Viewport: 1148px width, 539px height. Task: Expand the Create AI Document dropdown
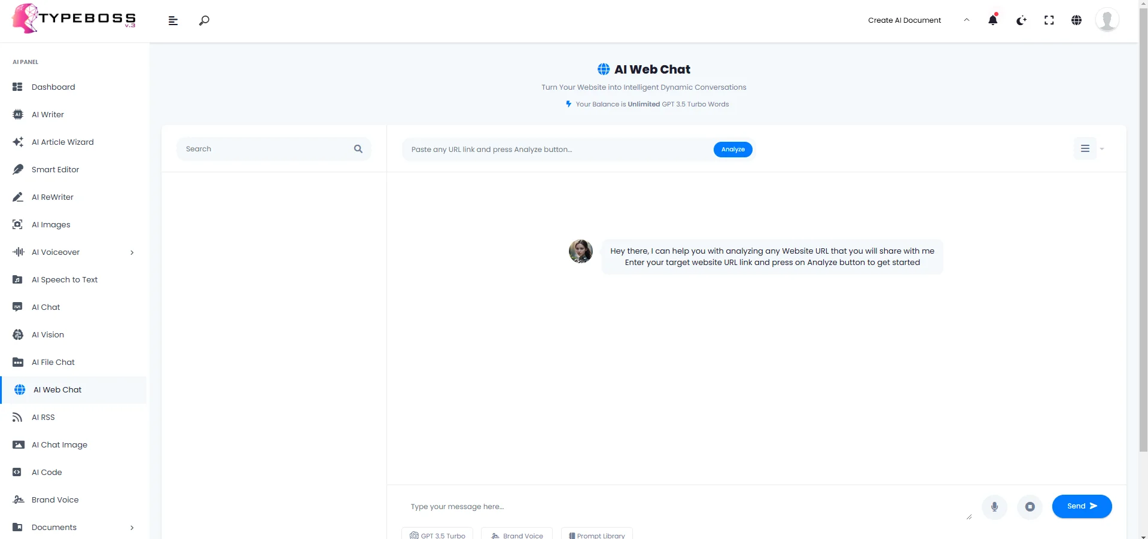pos(918,20)
